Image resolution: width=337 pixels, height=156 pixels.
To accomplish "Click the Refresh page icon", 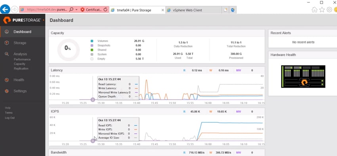I will click(x=105, y=9).
